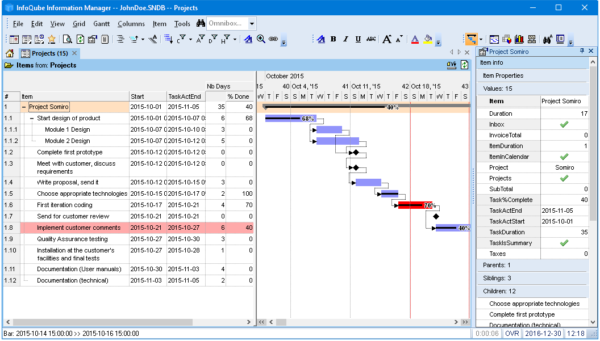Toggle the Inbox checkmark in properties
This screenshot has height=341, width=600.
pos(564,124)
